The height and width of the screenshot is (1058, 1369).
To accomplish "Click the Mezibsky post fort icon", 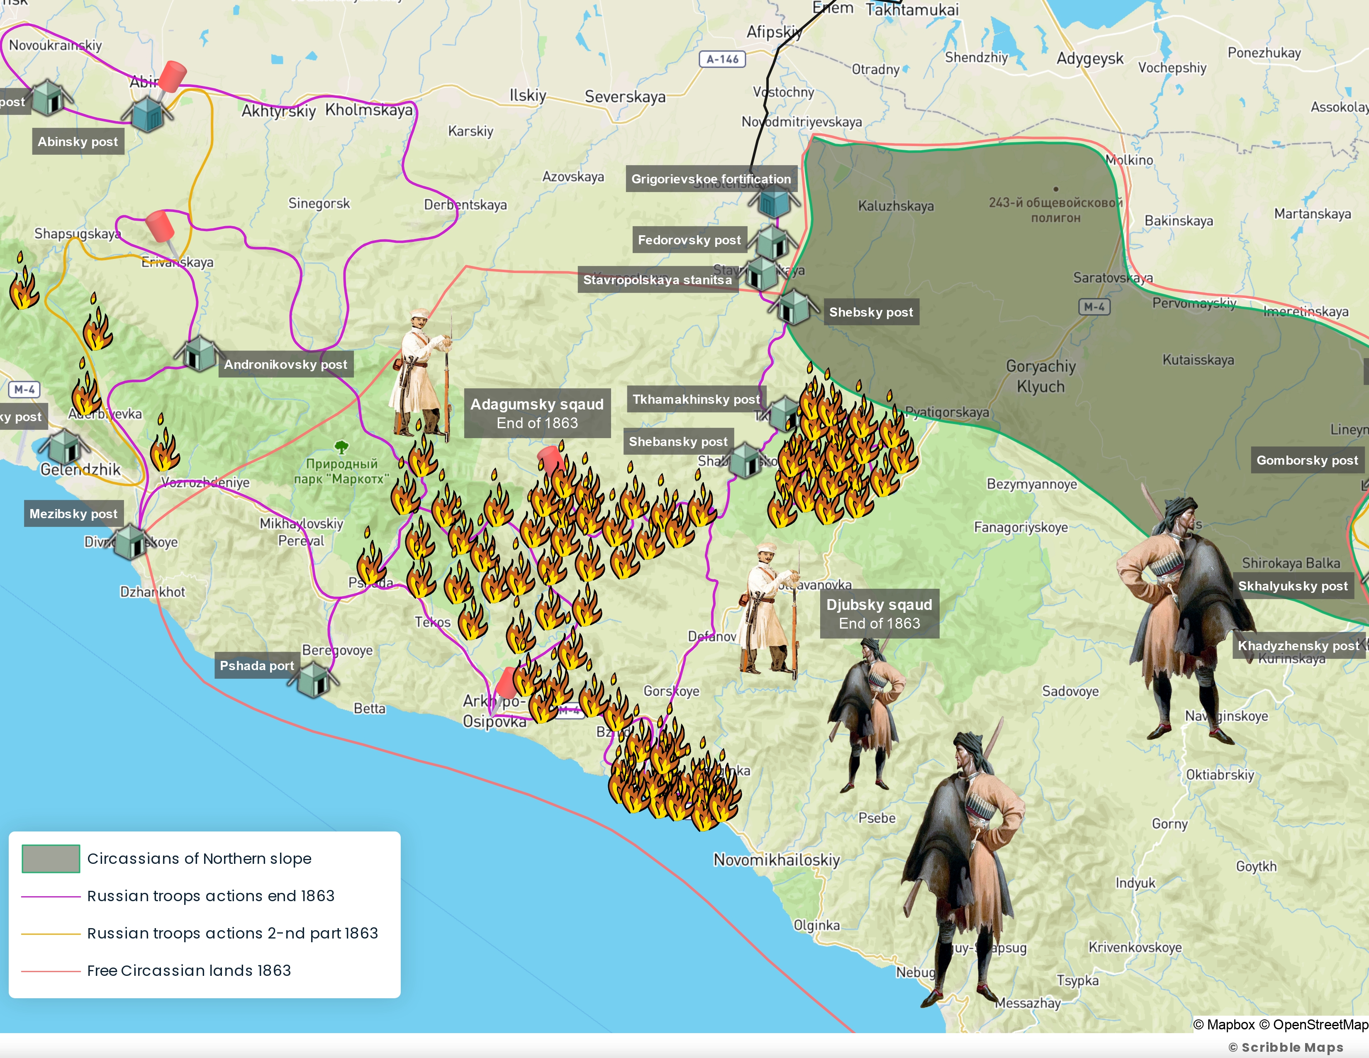I will 130,541.
